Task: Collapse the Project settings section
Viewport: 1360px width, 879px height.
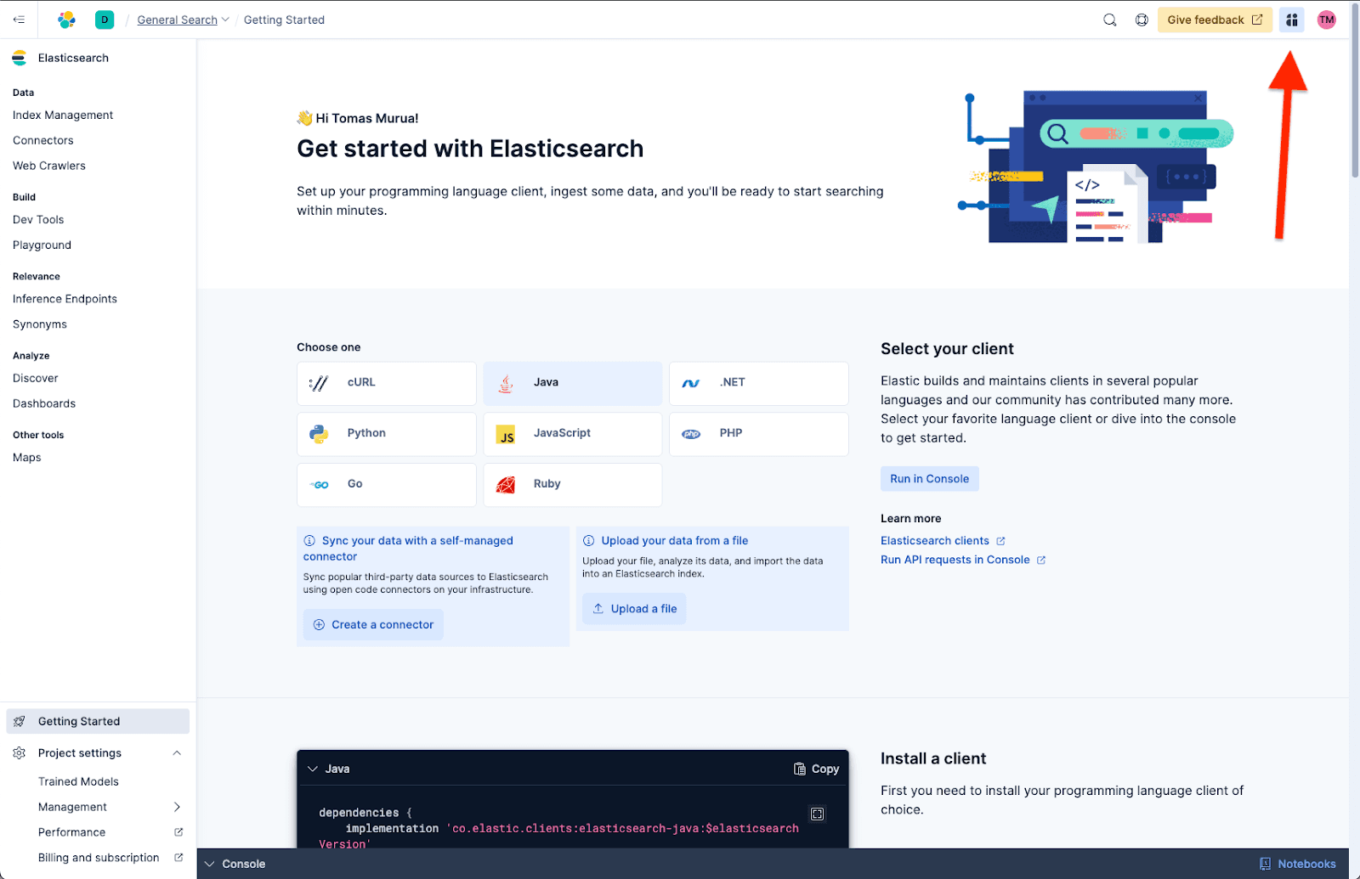Action: [x=177, y=752]
